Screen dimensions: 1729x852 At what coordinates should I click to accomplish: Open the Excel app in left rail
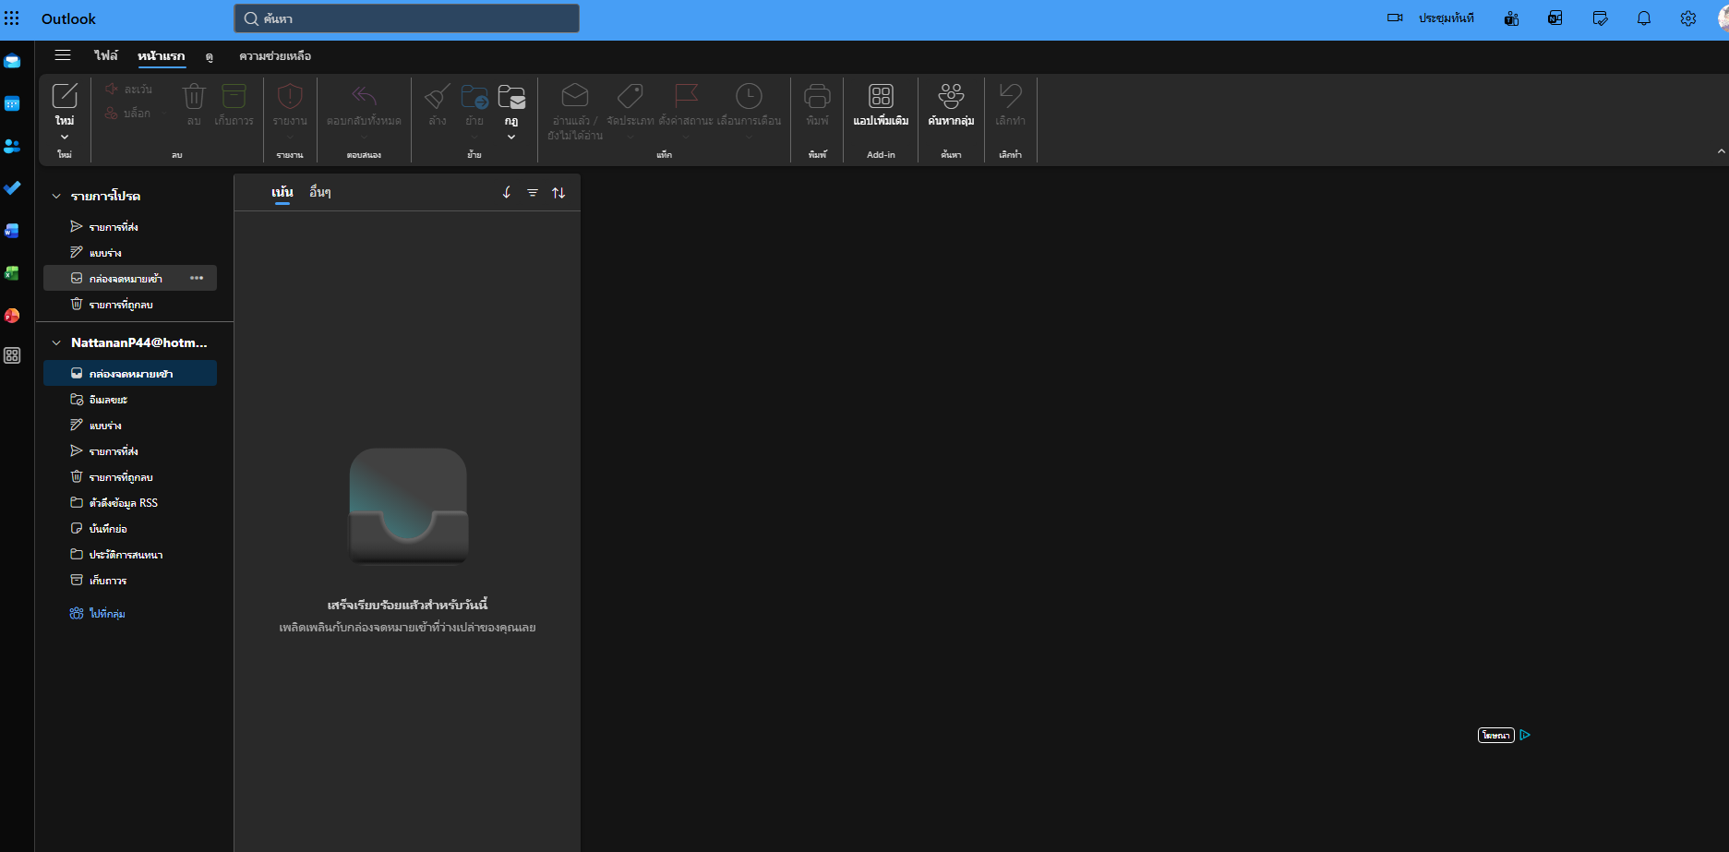click(x=12, y=273)
